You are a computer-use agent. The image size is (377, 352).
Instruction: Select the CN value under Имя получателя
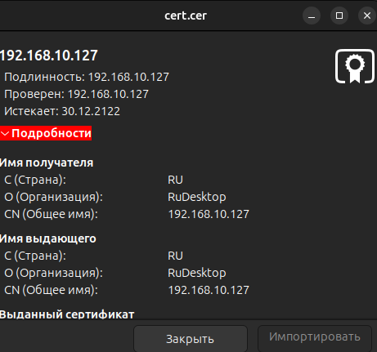coord(209,214)
